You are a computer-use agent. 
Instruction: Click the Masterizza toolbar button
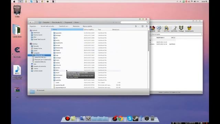click(76, 26)
